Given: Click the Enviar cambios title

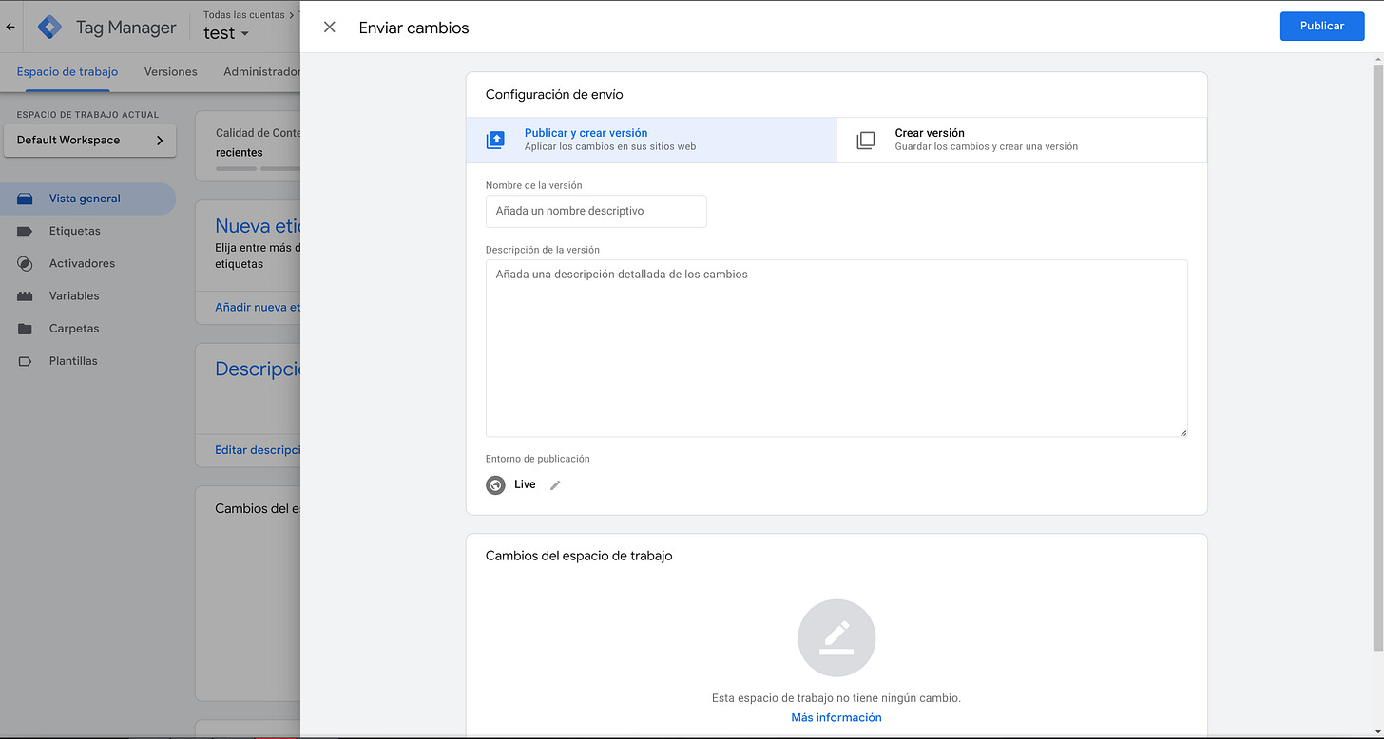Looking at the screenshot, I should click(413, 28).
